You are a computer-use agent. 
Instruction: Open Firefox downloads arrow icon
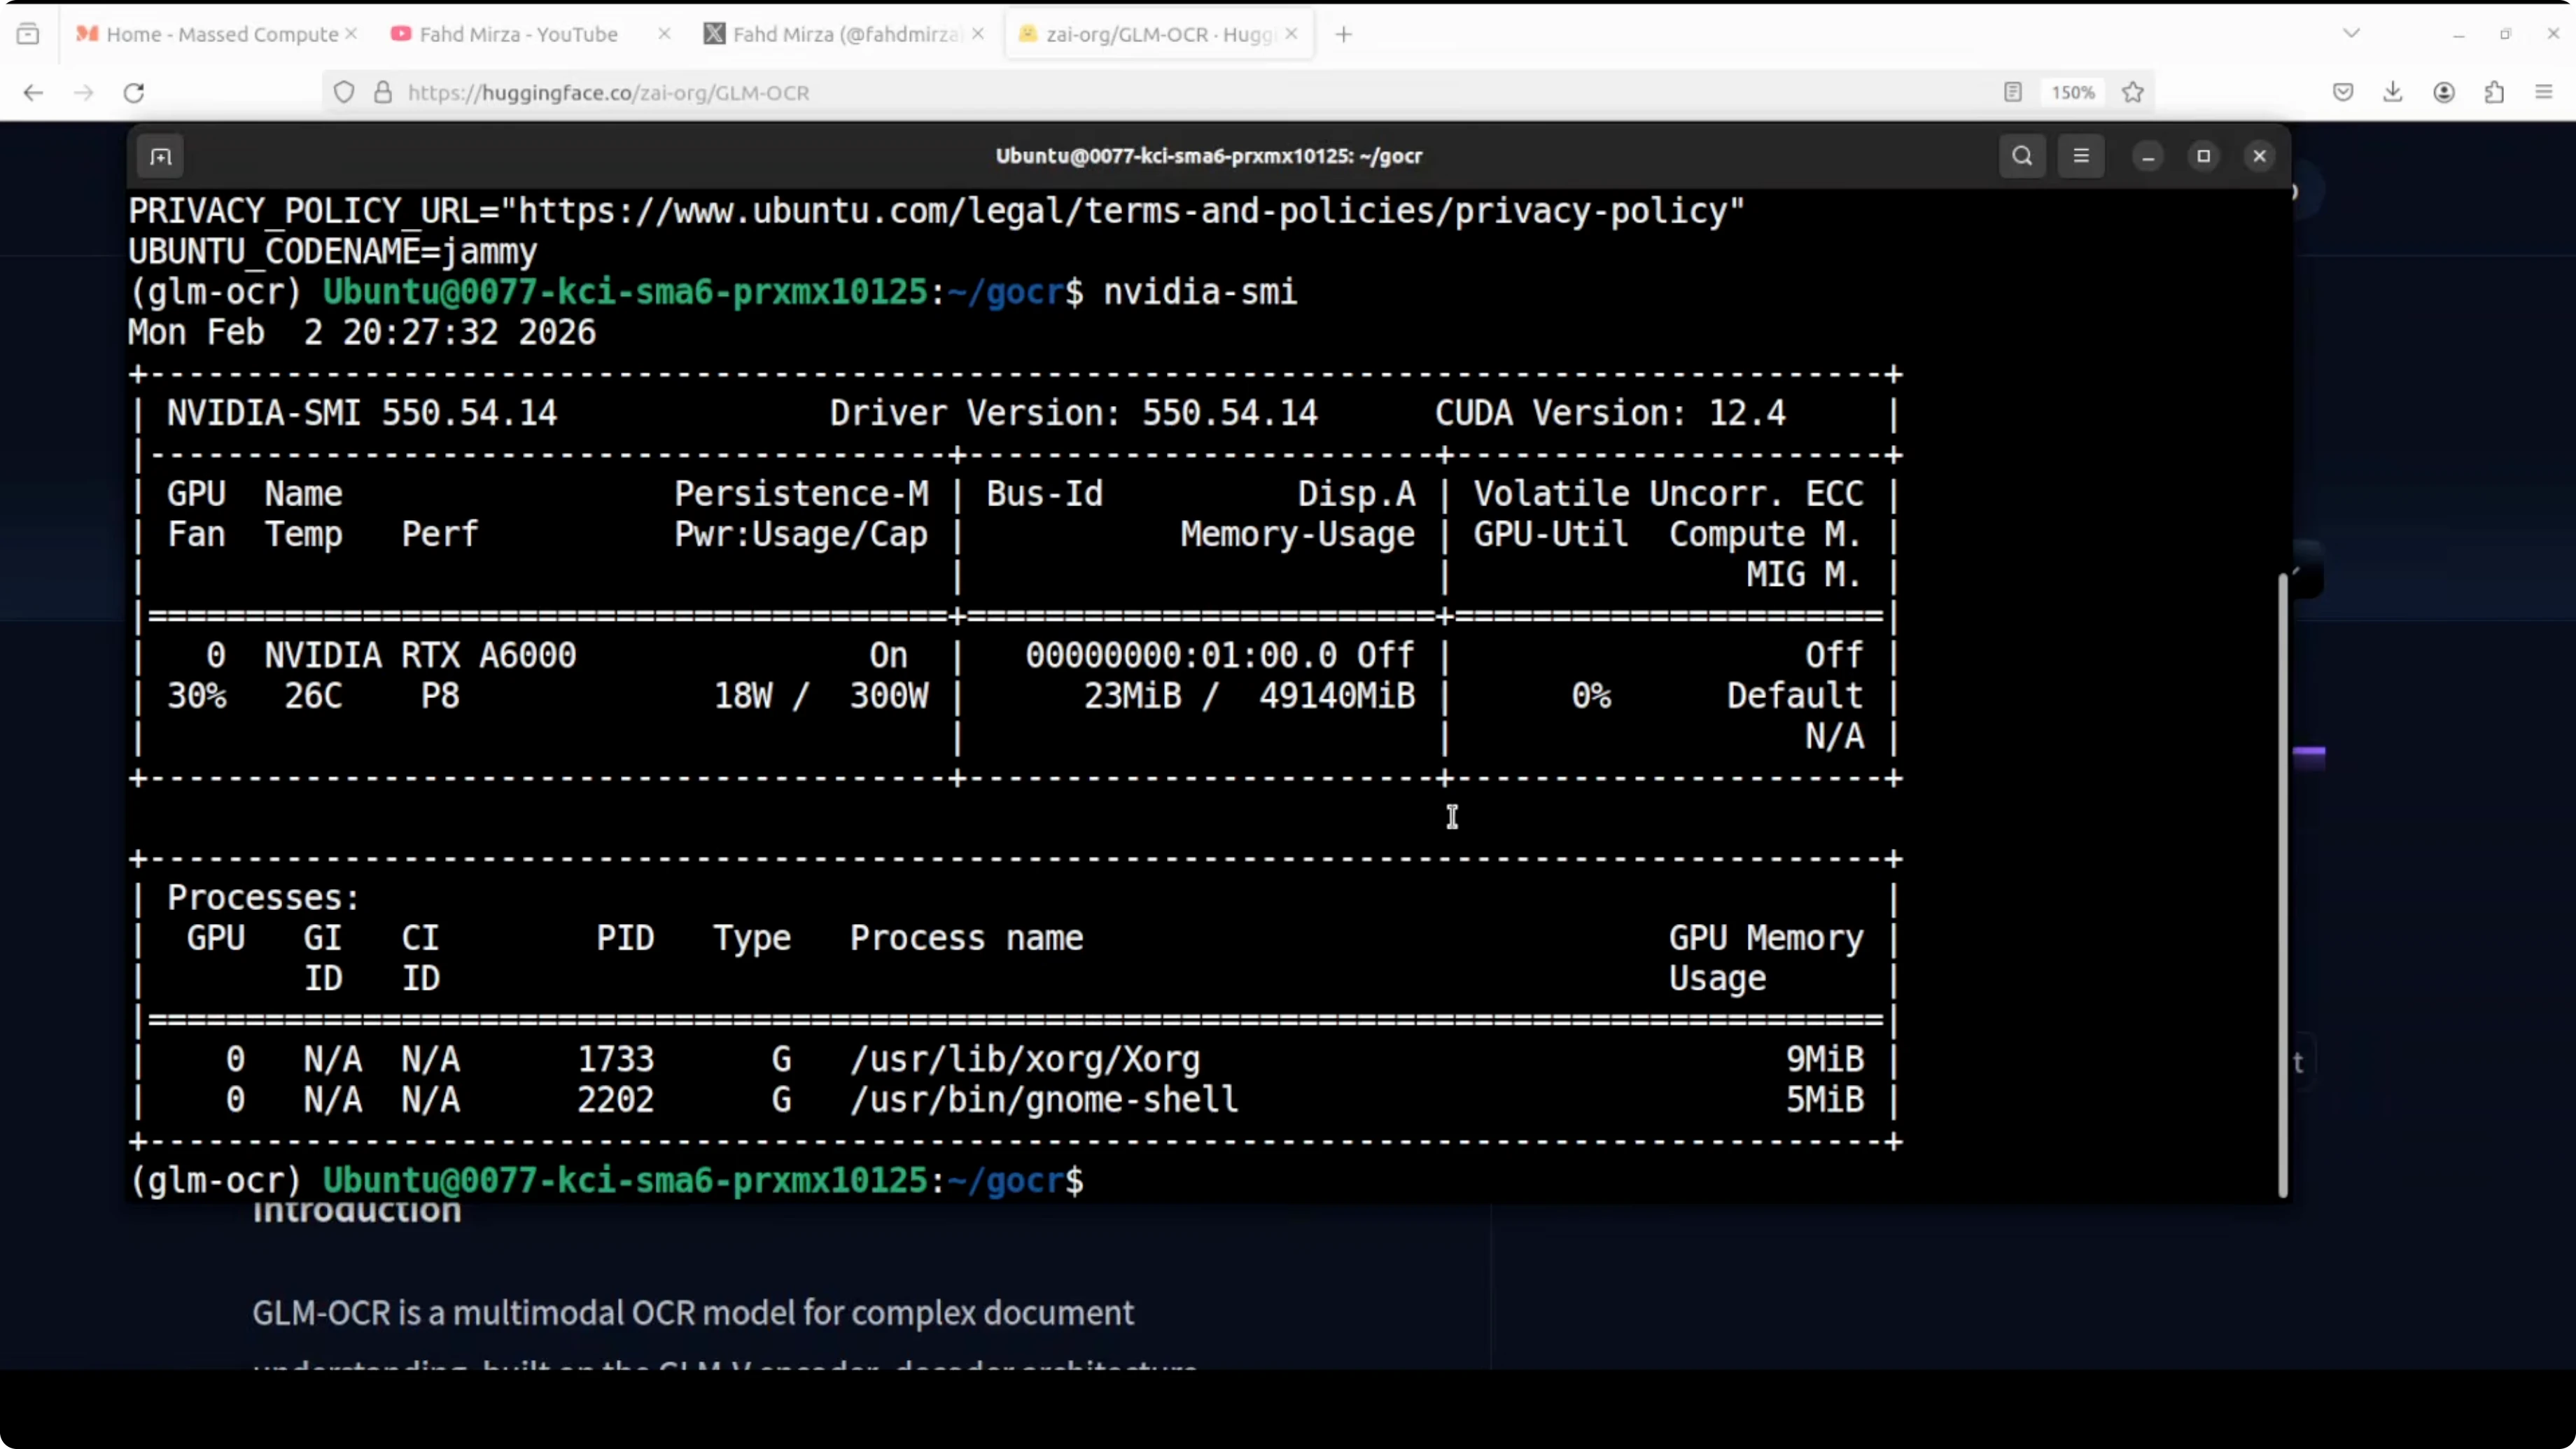(2392, 93)
